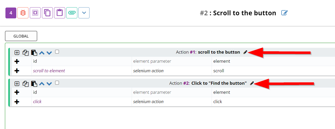Screen dimensions: 335x129
Task: Click plus beside the scroll to element row
Action: [x=17, y=71]
